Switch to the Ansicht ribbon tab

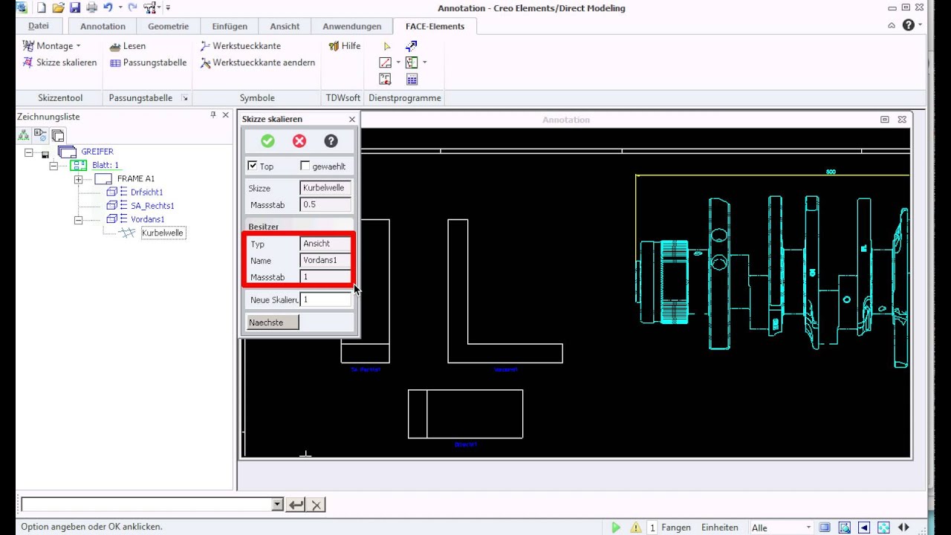tap(285, 26)
